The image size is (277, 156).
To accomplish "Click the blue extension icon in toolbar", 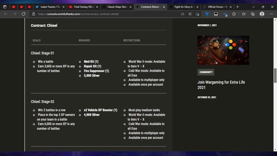I will click(207, 14).
